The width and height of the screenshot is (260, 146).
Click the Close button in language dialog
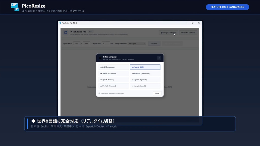[157, 93]
